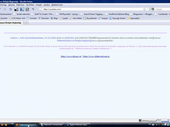Open a new tab with plus button
The width and height of the screenshot is (170, 127).
26,23
